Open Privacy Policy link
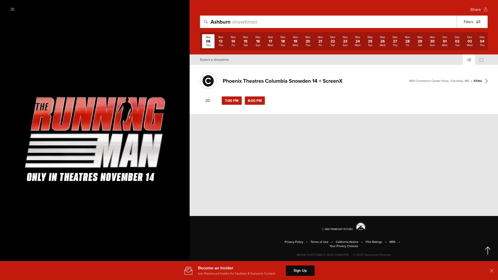The image size is (498, 280). pos(294,242)
